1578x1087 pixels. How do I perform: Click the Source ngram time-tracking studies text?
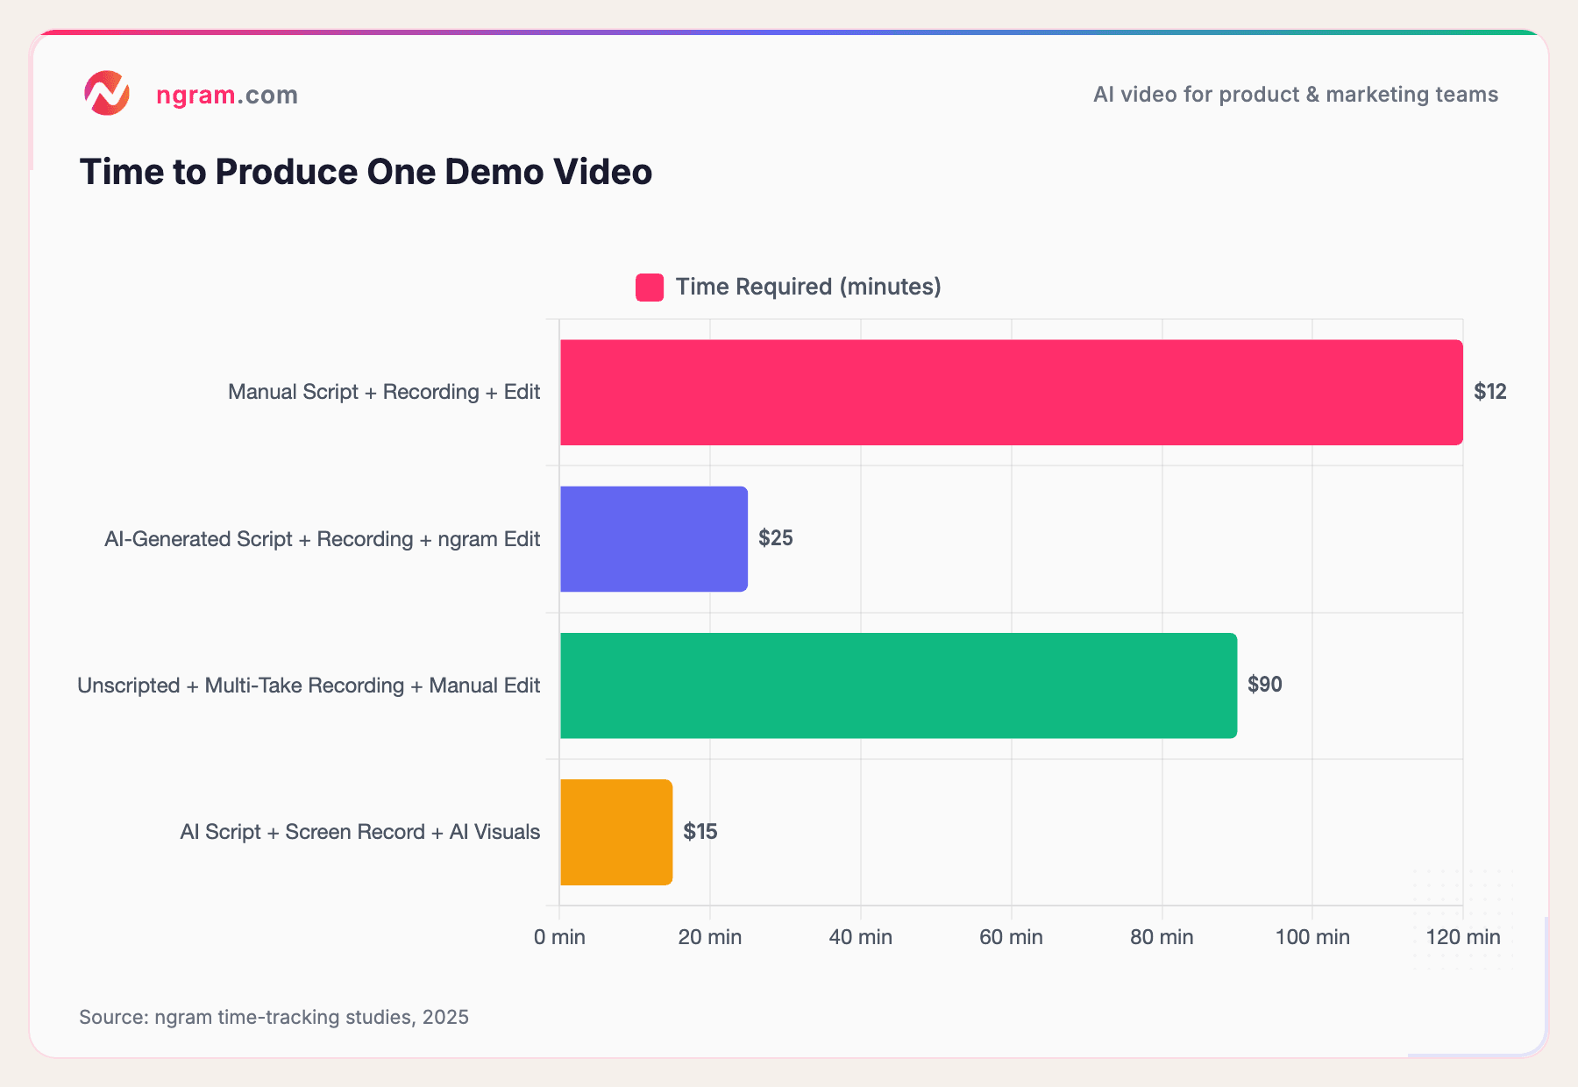point(274,1017)
